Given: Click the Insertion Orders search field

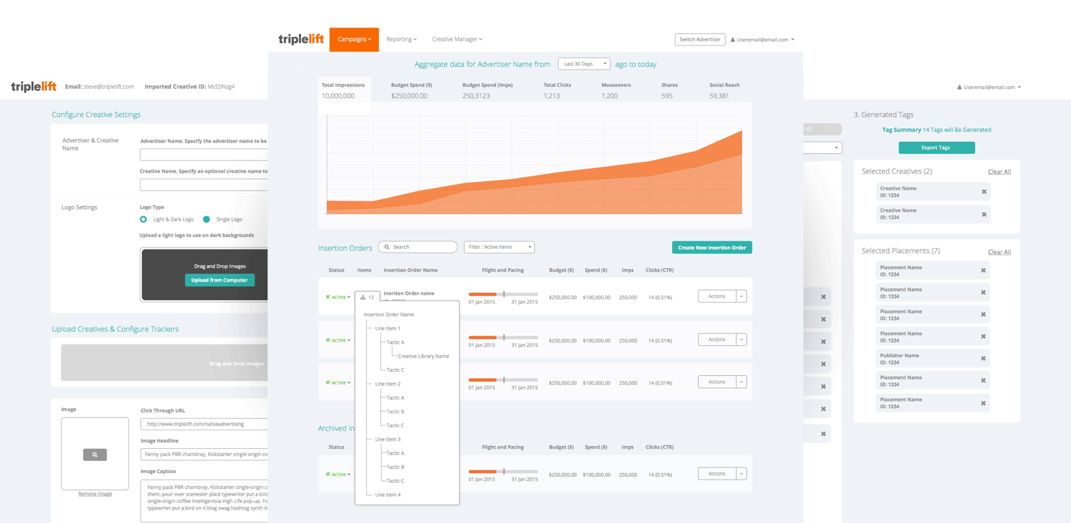Looking at the screenshot, I should (x=418, y=247).
